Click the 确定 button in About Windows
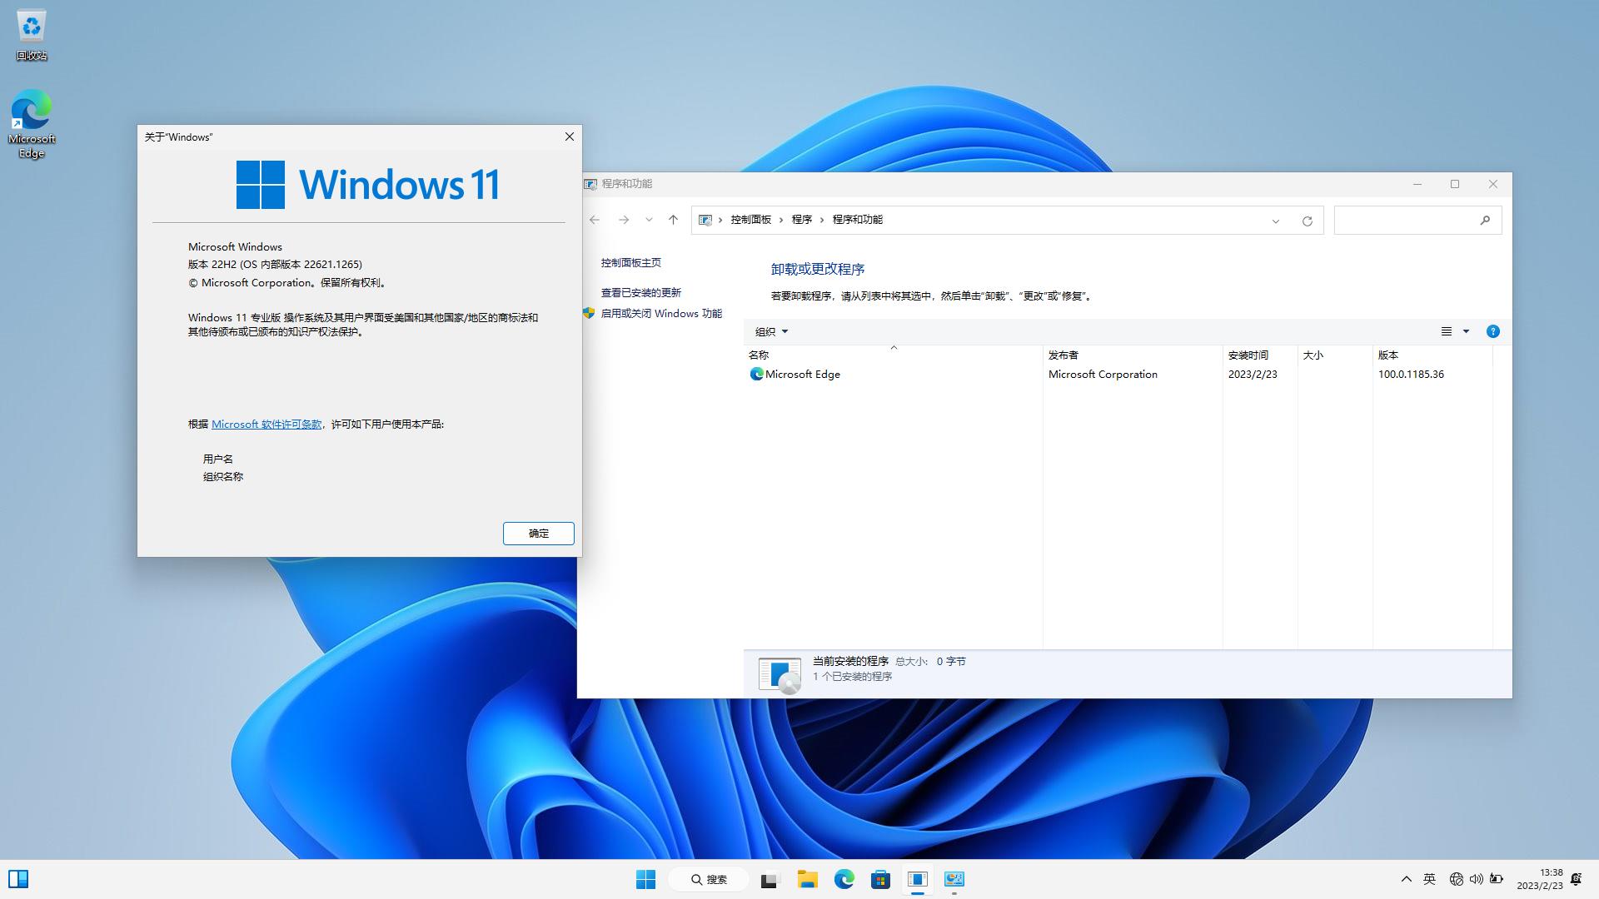 coord(539,534)
